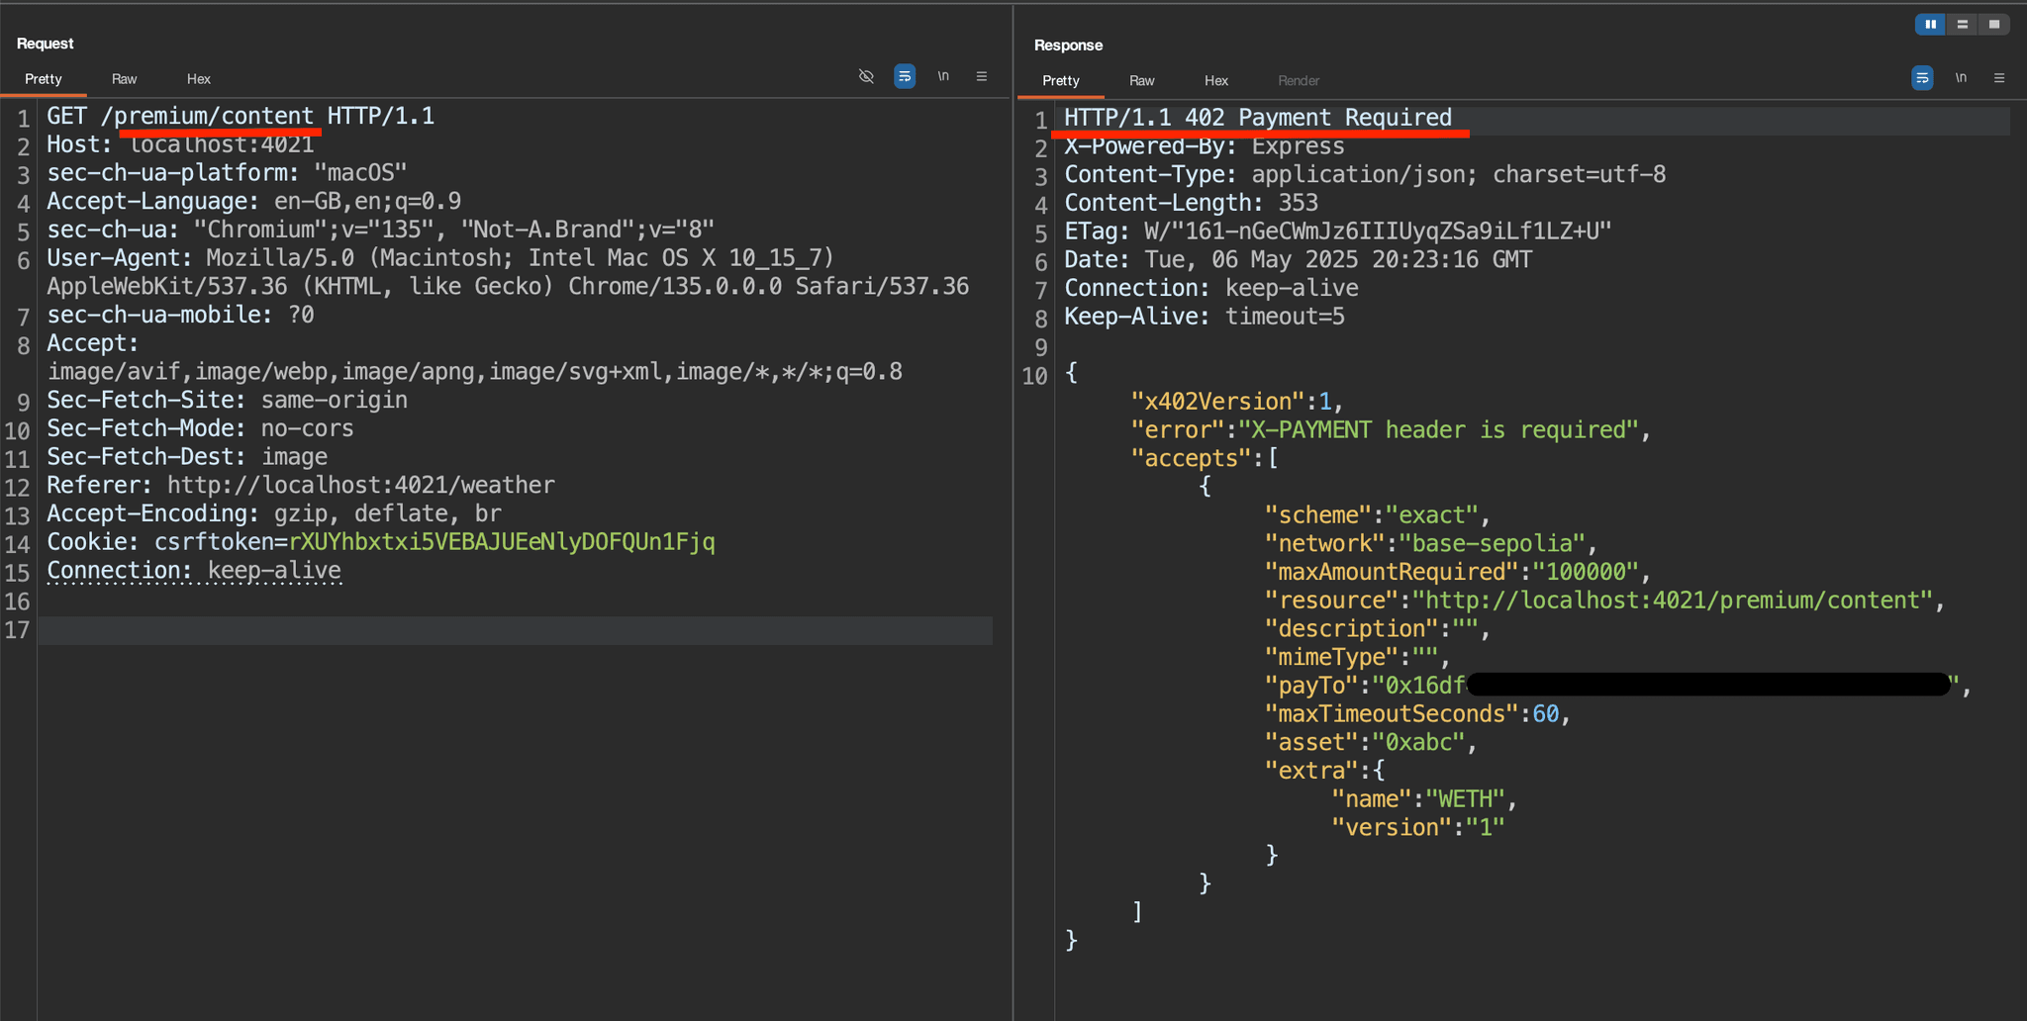Click the /premium/content path in request line
Screen dimensions: 2027x1021
(x=207, y=117)
